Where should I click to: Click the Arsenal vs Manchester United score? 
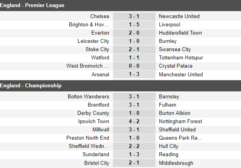(x=134, y=74)
